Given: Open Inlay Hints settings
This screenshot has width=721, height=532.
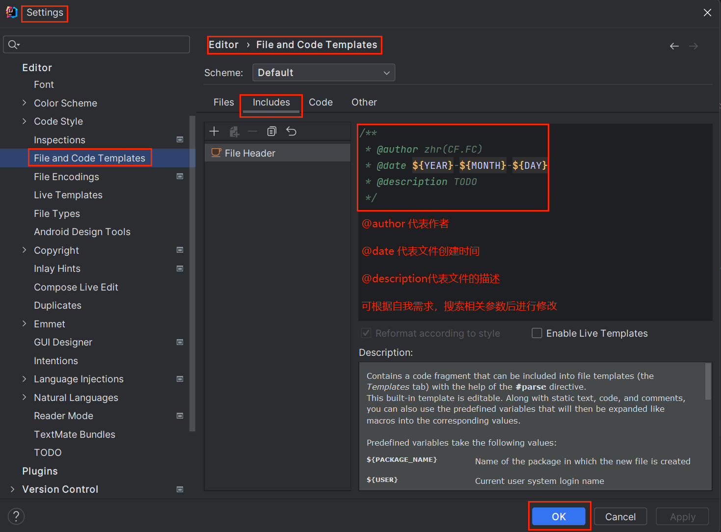Looking at the screenshot, I should (57, 268).
